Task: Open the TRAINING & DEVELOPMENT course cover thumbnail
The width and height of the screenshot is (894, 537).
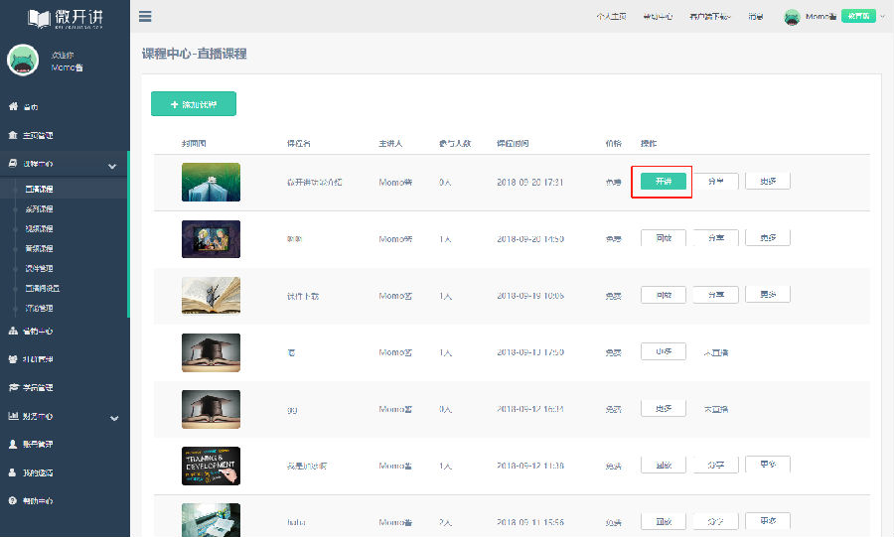Action: 211,466
